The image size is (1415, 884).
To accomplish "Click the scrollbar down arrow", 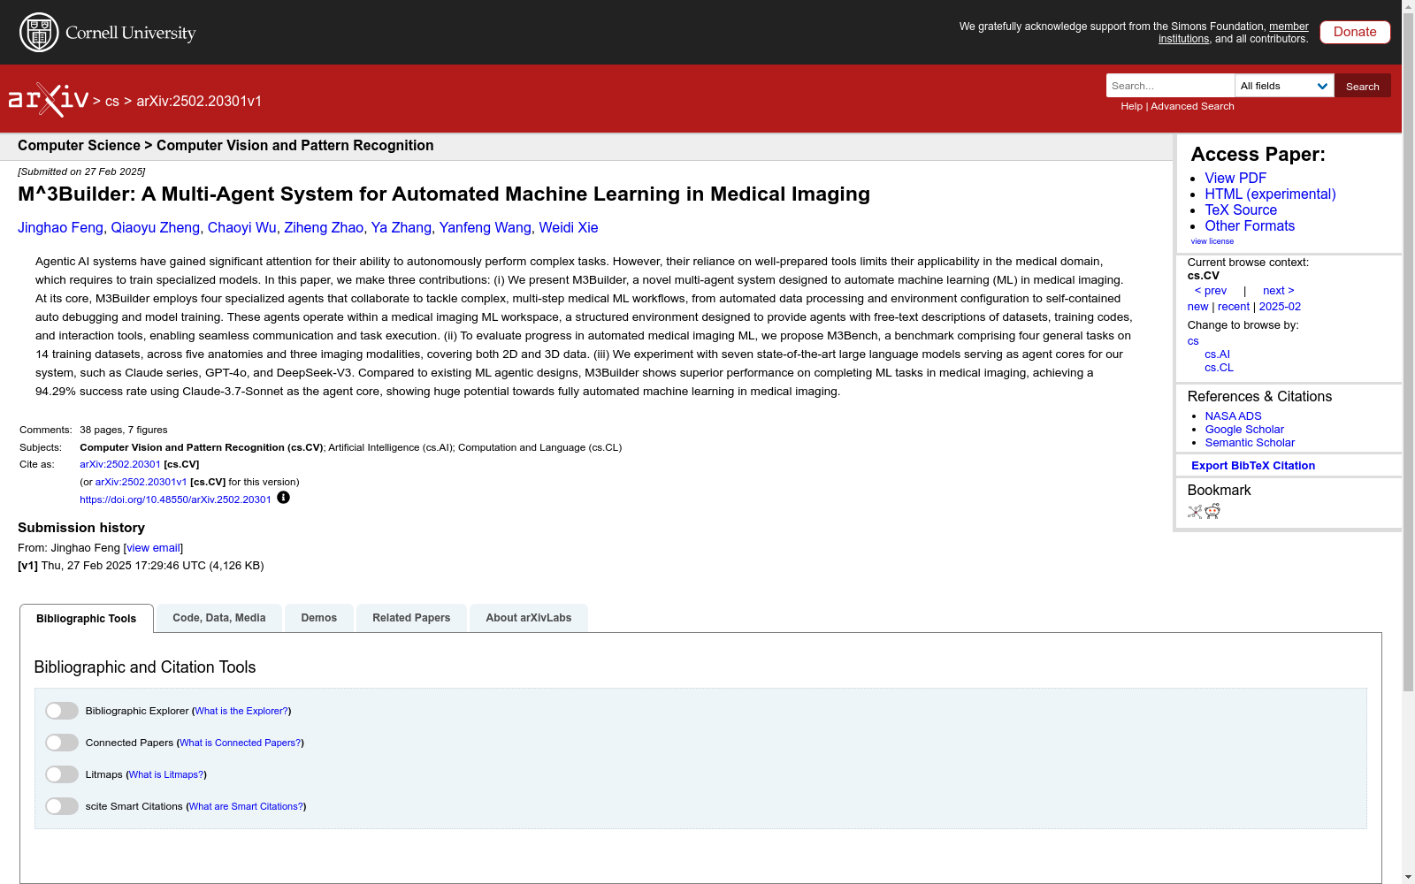I will (x=1408, y=877).
